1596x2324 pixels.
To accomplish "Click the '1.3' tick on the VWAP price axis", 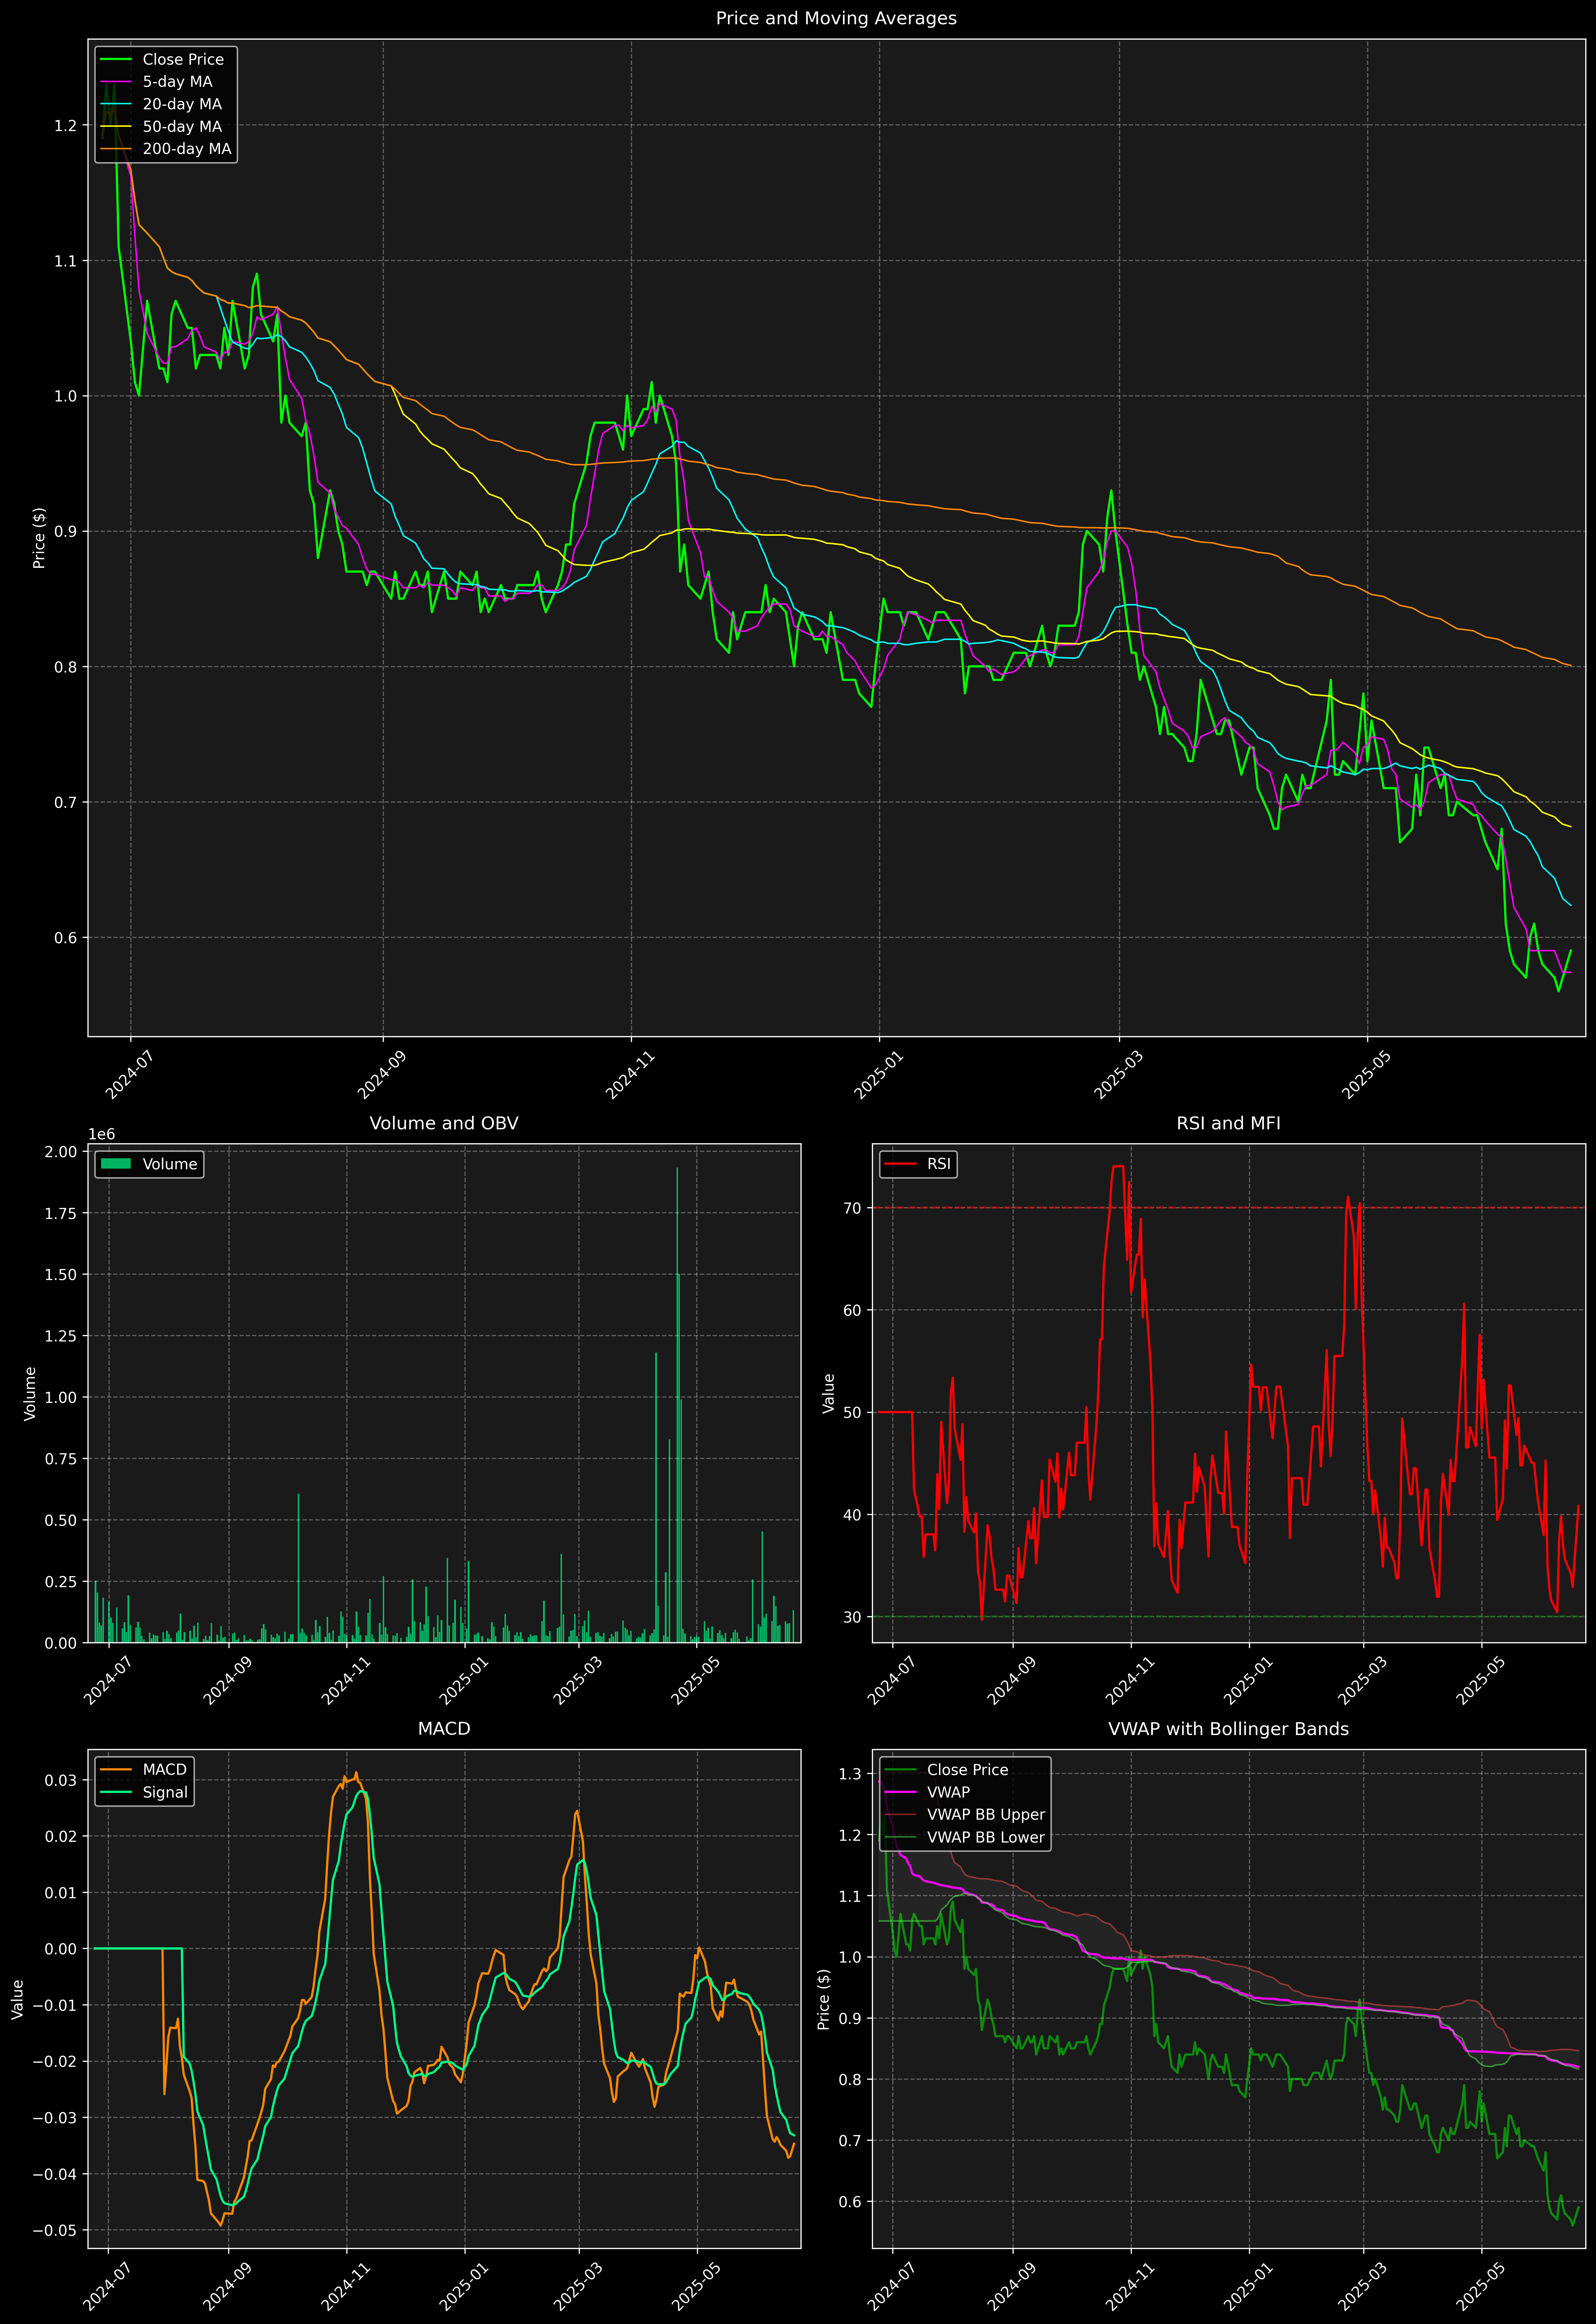I will click(x=850, y=1774).
